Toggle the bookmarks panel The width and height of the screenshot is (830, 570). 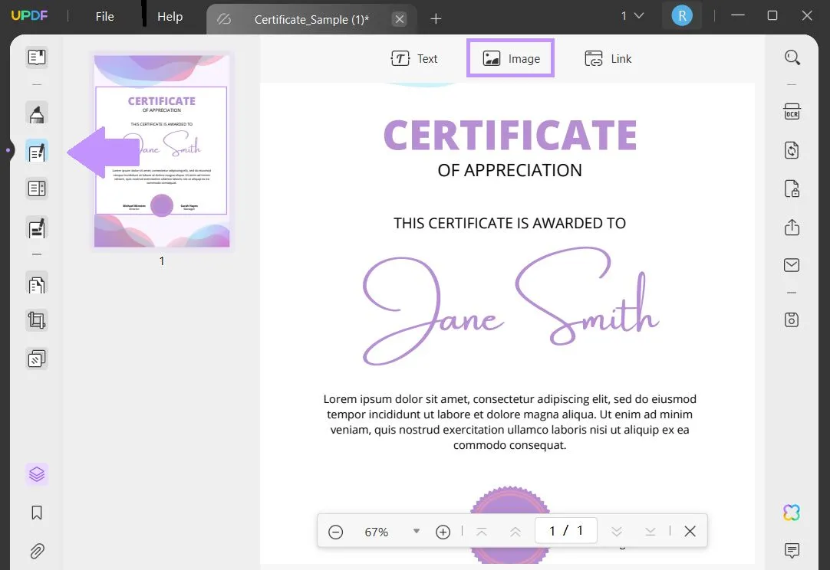coord(36,513)
